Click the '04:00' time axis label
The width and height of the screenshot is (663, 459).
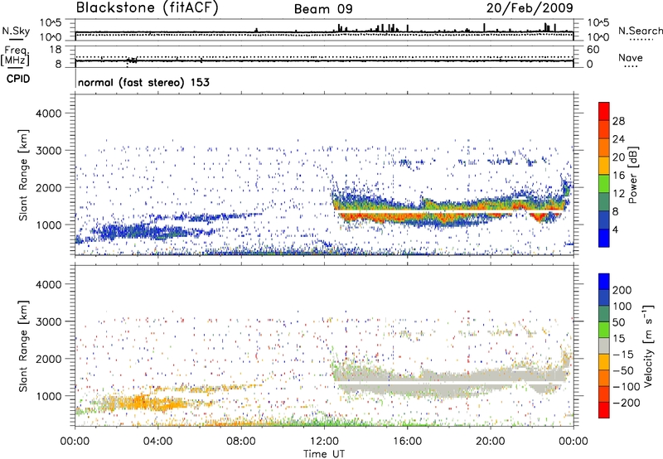pos(158,442)
